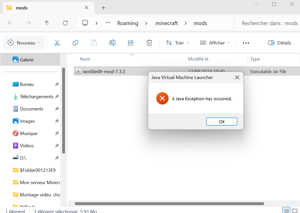Viewport: 300px width, 213px height.
Task: Click OK in the Java exception dialog
Action: point(222,122)
